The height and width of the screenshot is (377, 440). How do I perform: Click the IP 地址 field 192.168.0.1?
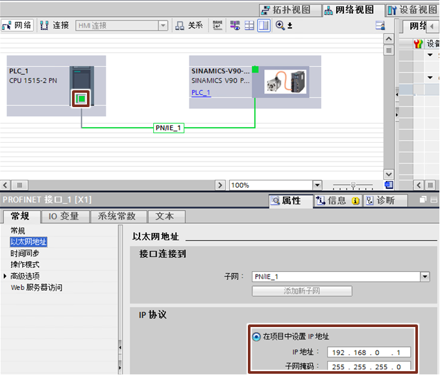pyautogui.click(x=369, y=352)
